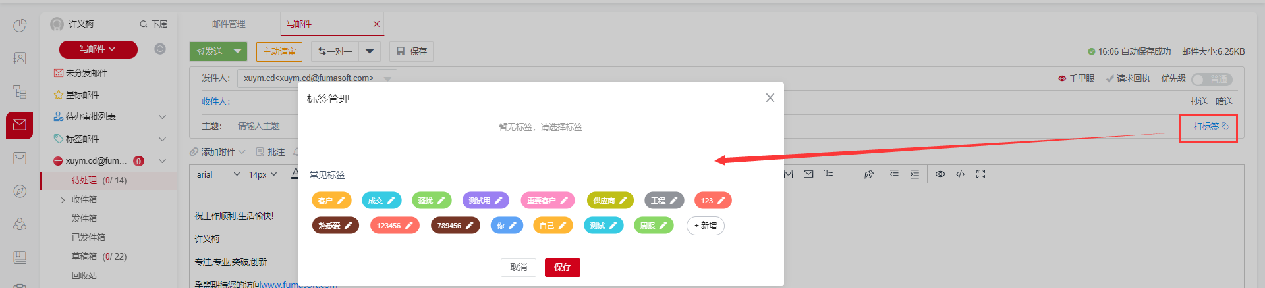The image size is (1265, 288).
Task: Expand the 标签邮件 folder section
Action: 162,139
